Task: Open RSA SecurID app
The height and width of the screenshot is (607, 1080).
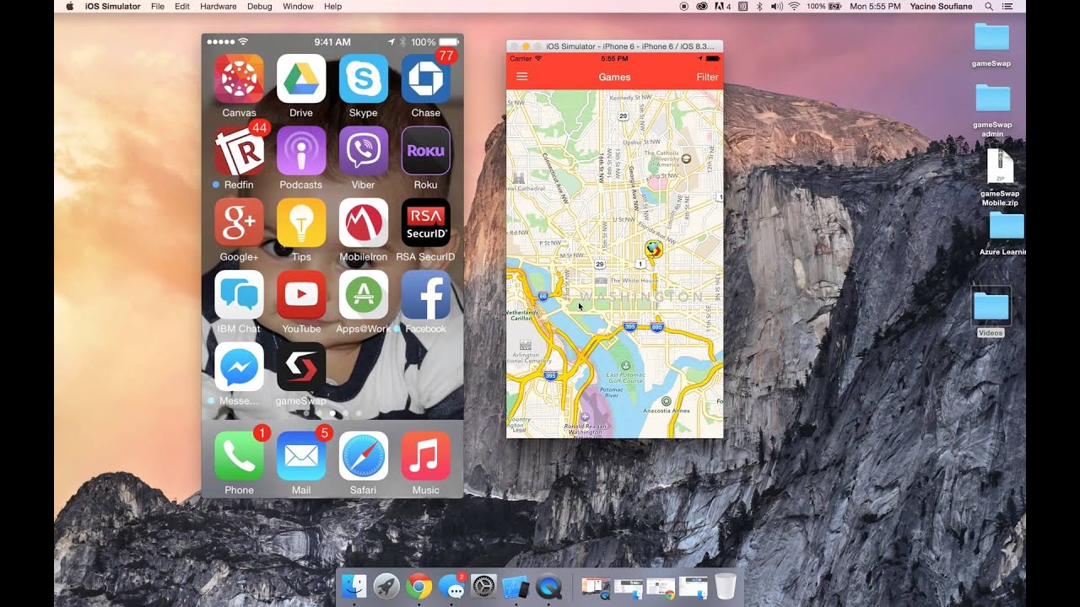Action: [x=425, y=223]
